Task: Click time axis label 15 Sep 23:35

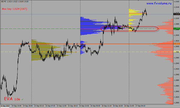Action: [84, 106]
